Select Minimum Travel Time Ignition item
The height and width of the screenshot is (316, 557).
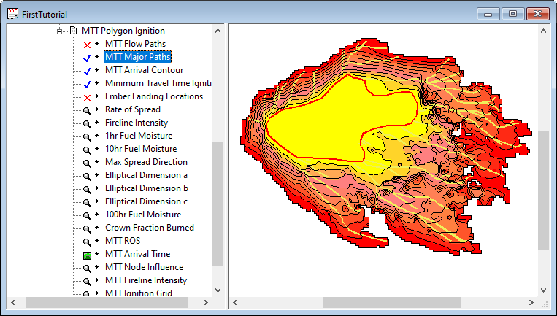[158, 83]
